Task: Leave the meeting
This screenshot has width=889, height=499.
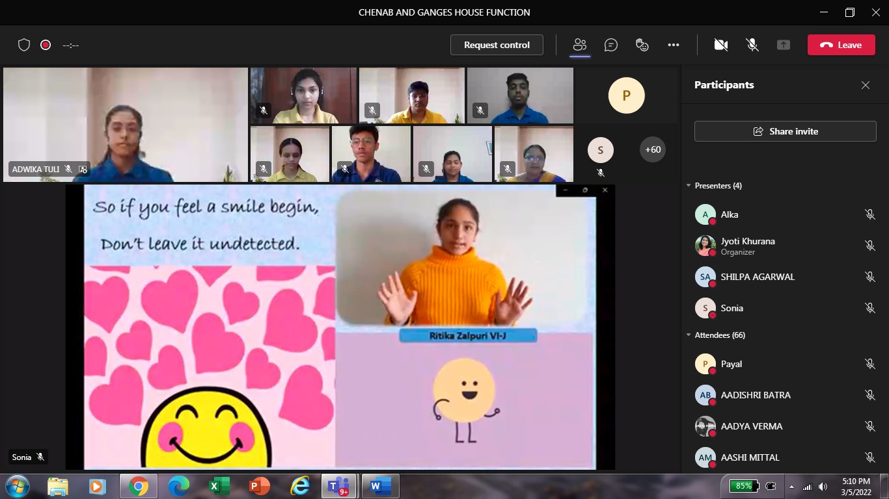Action: pos(841,45)
